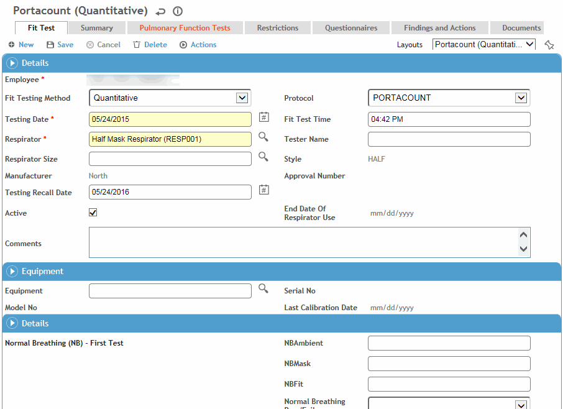
Task: Click the Tester Name input field
Action: tap(449, 139)
